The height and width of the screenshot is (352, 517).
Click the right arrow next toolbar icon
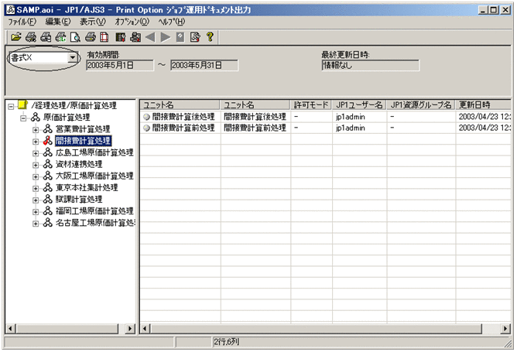(165, 36)
